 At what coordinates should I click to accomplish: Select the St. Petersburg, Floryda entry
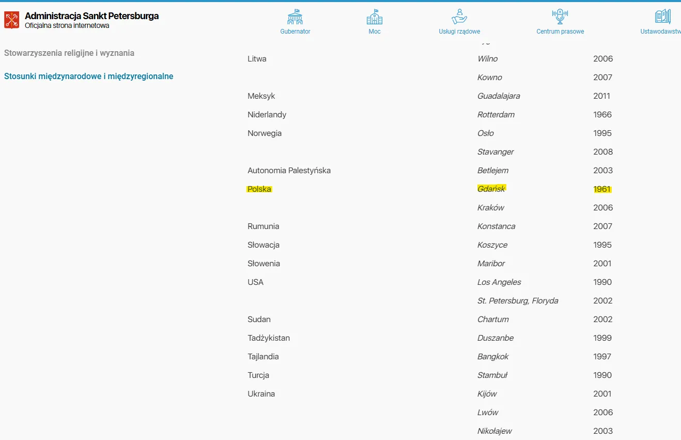[518, 300]
